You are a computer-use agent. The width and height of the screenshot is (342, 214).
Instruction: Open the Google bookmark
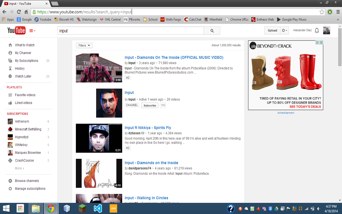(x=24, y=20)
